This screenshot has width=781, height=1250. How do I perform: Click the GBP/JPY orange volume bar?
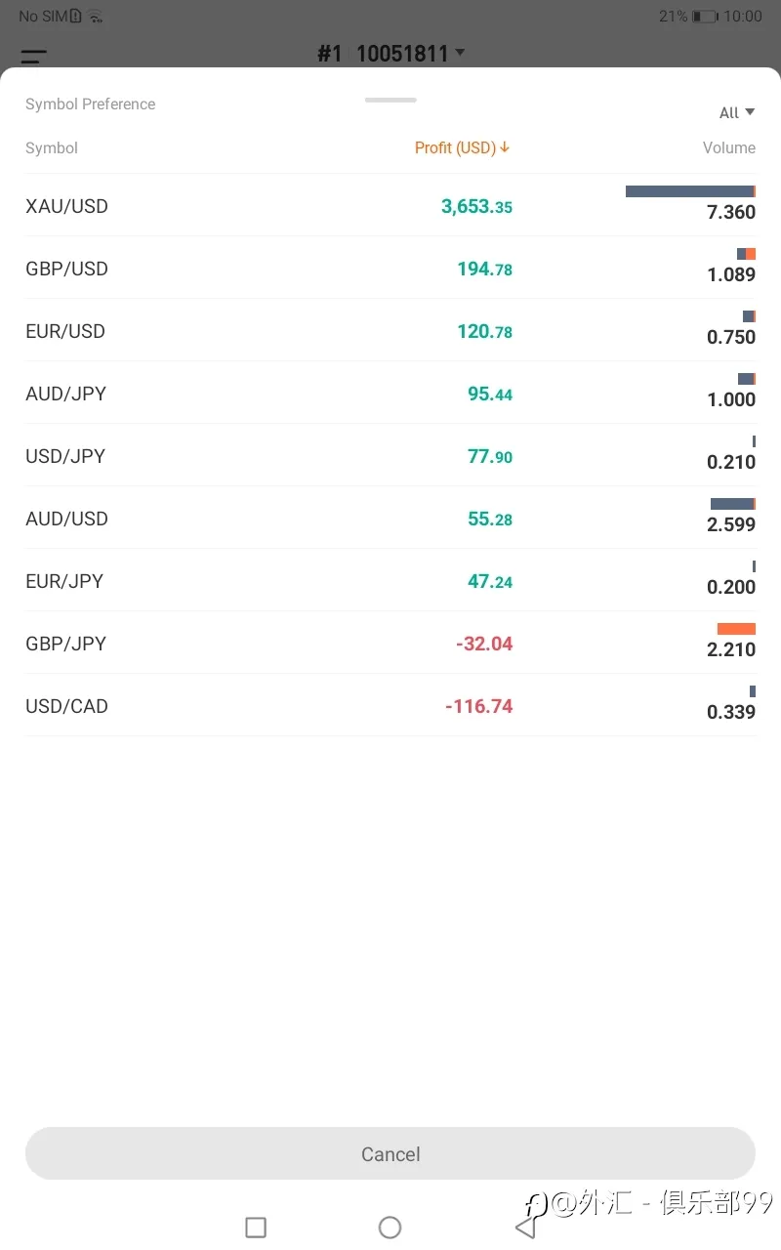[736, 629]
